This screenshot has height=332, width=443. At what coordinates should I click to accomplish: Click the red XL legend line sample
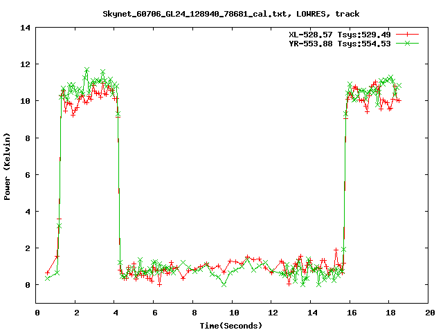coord(407,35)
